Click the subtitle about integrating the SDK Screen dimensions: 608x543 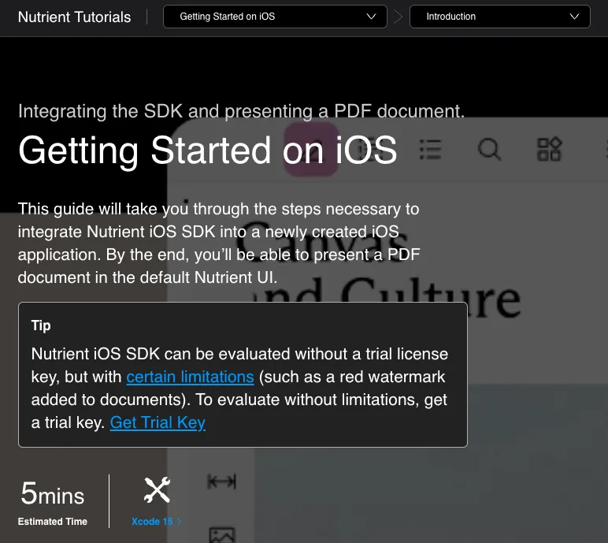coord(241,111)
